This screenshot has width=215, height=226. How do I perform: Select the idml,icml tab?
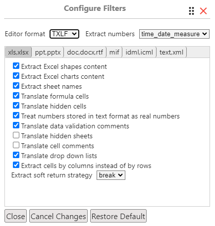click(x=139, y=52)
